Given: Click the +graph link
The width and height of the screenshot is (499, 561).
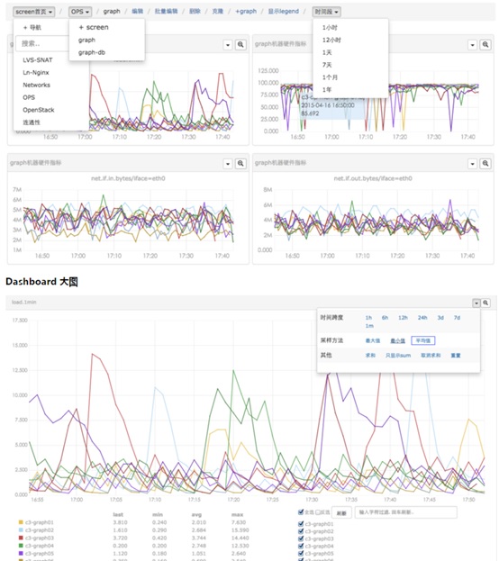Looking at the screenshot, I should coord(246,12).
